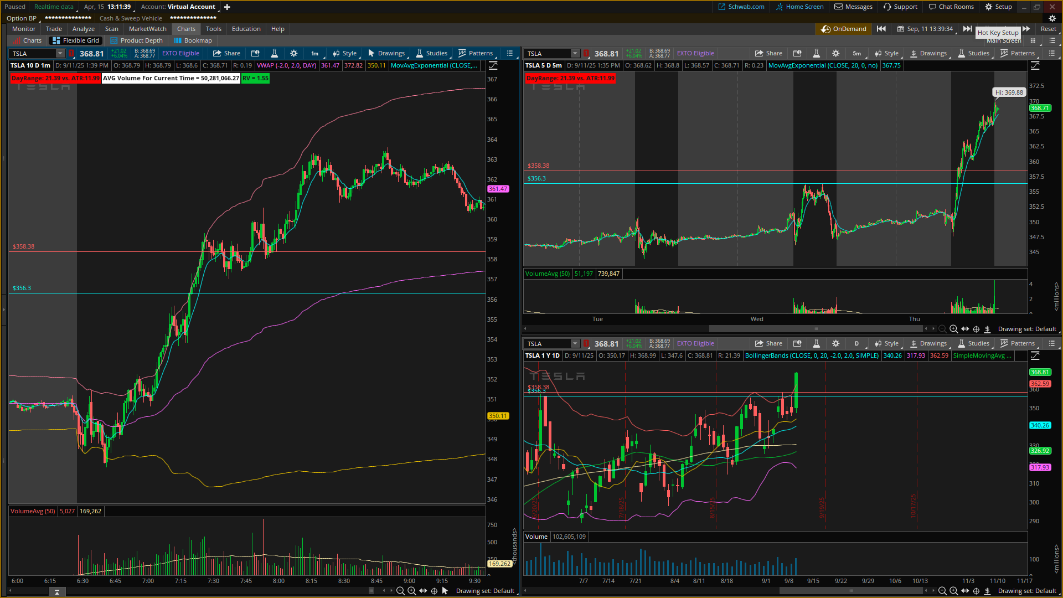Open the Schwab.com external link
This screenshot has height=598, width=1063.
(x=741, y=7)
